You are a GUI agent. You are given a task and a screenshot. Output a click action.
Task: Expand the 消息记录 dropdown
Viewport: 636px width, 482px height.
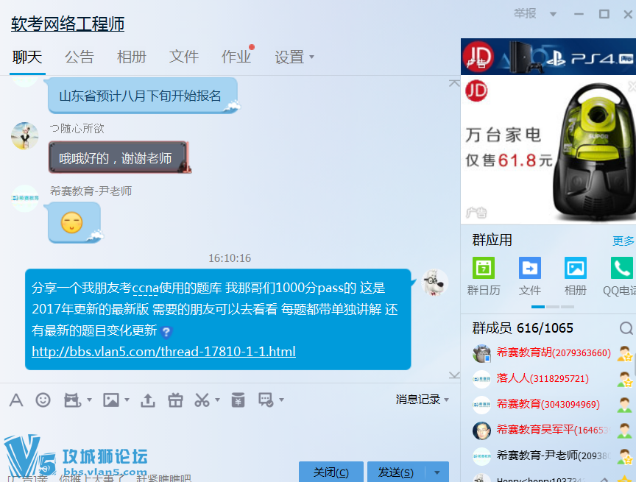pos(422,400)
